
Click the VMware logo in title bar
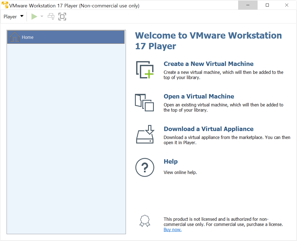point(5,5)
